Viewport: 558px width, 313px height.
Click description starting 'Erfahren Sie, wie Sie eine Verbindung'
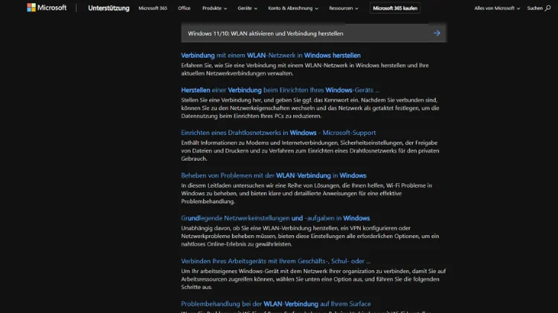305,69
